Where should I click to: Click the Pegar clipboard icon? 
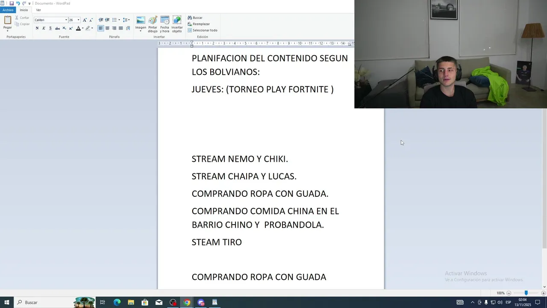[7, 20]
